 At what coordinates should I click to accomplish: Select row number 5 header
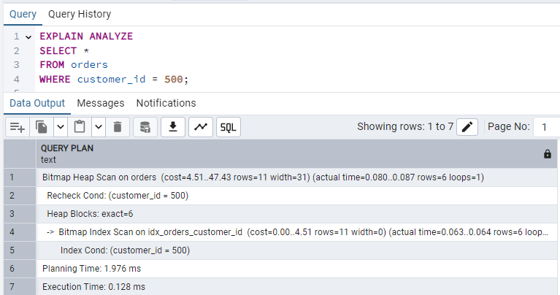click(20, 250)
